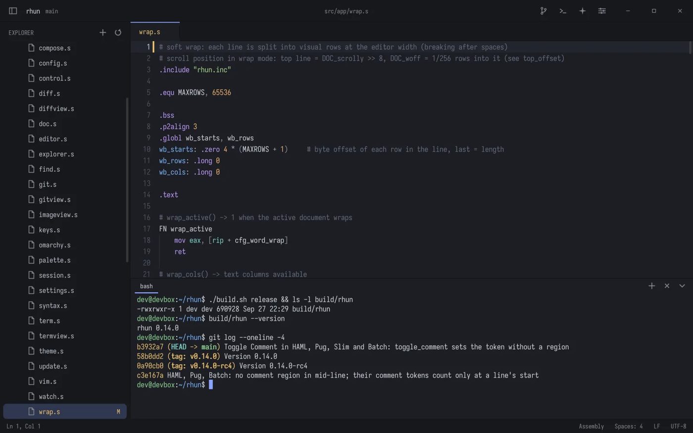
Task: Click the file icon beside vim.s
Action: pos(31,381)
